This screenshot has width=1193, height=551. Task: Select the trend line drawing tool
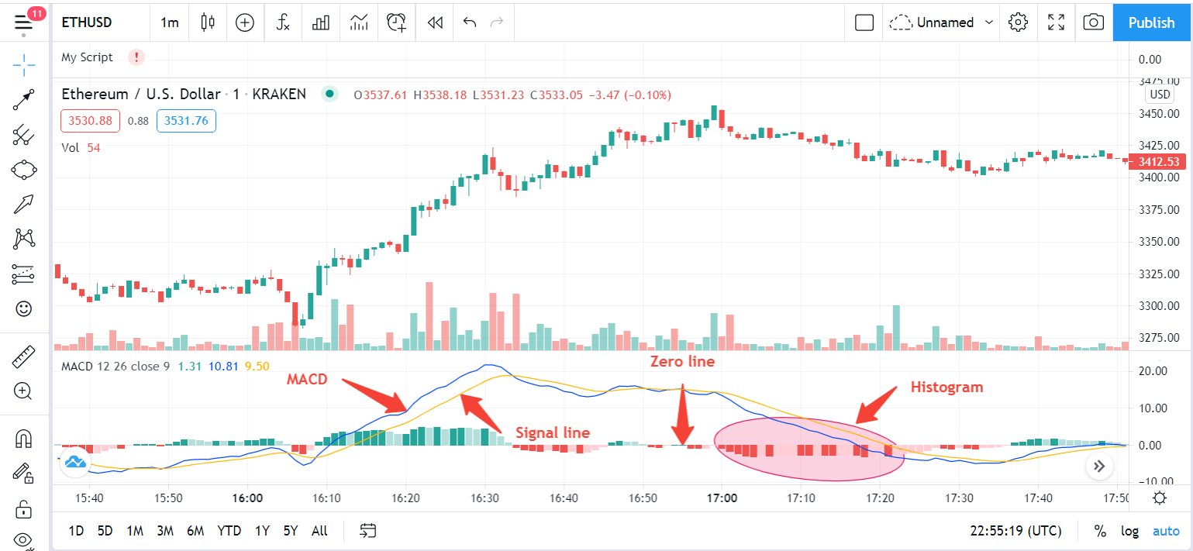pyautogui.click(x=24, y=100)
